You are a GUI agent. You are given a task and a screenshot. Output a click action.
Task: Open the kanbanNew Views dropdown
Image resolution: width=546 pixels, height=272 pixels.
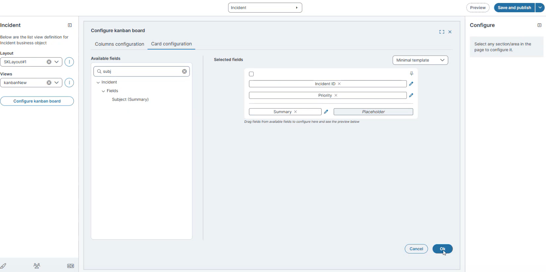[57, 83]
